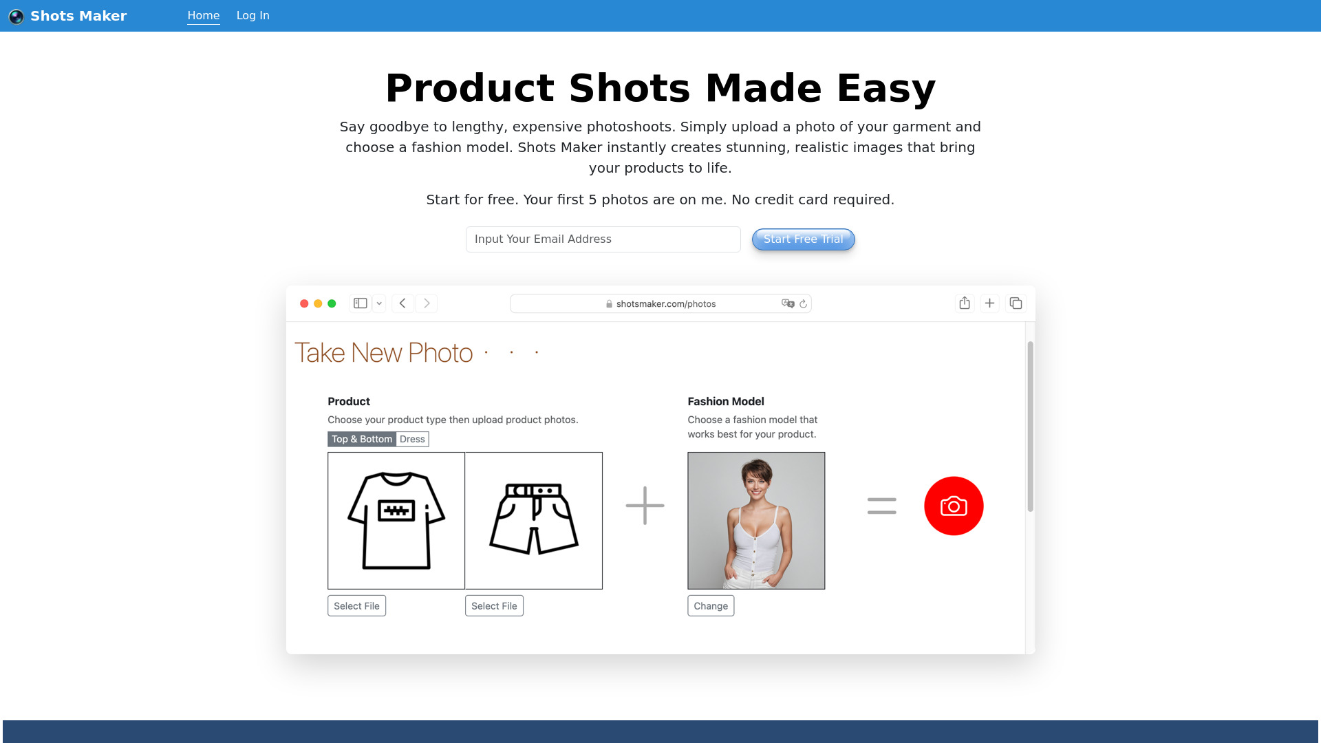Click the browser sidebar toggle icon
The height and width of the screenshot is (743, 1321).
[x=361, y=303]
